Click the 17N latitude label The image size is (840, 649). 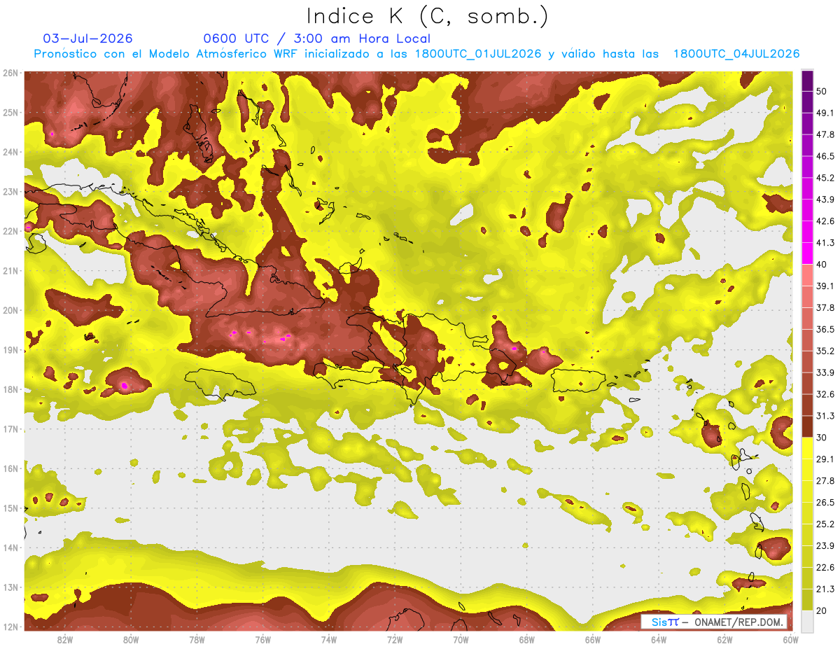tap(10, 429)
